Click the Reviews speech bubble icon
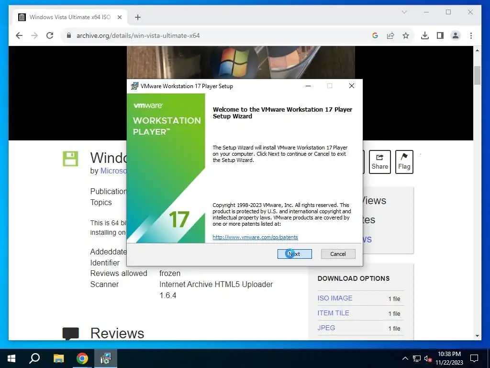 [71, 333]
